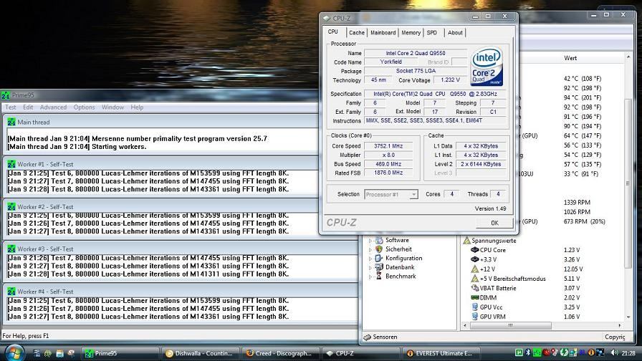The image size is (642, 361).
Task: Switch to EVEREST Ultimate taskbar button
Action: [441, 353]
